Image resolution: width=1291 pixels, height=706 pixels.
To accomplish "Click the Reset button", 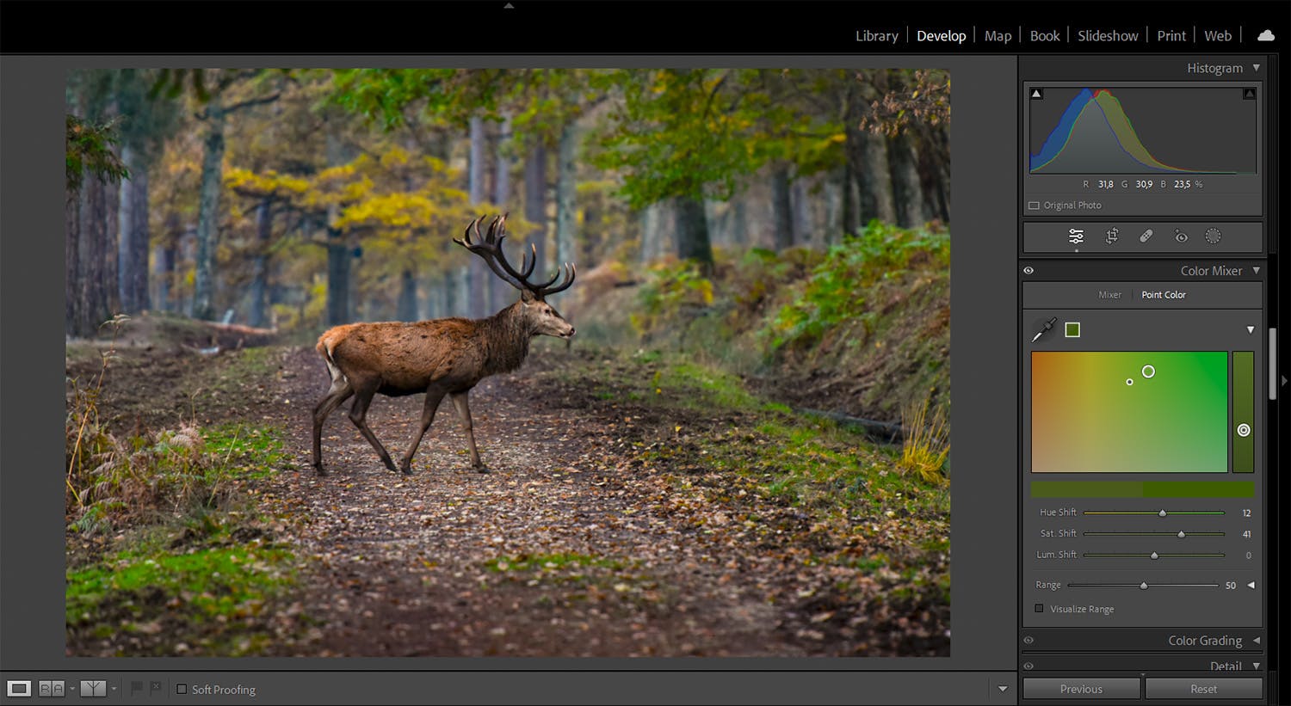I will [1203, 688].
